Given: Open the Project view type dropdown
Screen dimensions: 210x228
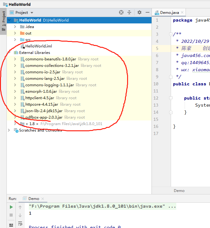Looking at the screenshot, I should coord(32,13).
